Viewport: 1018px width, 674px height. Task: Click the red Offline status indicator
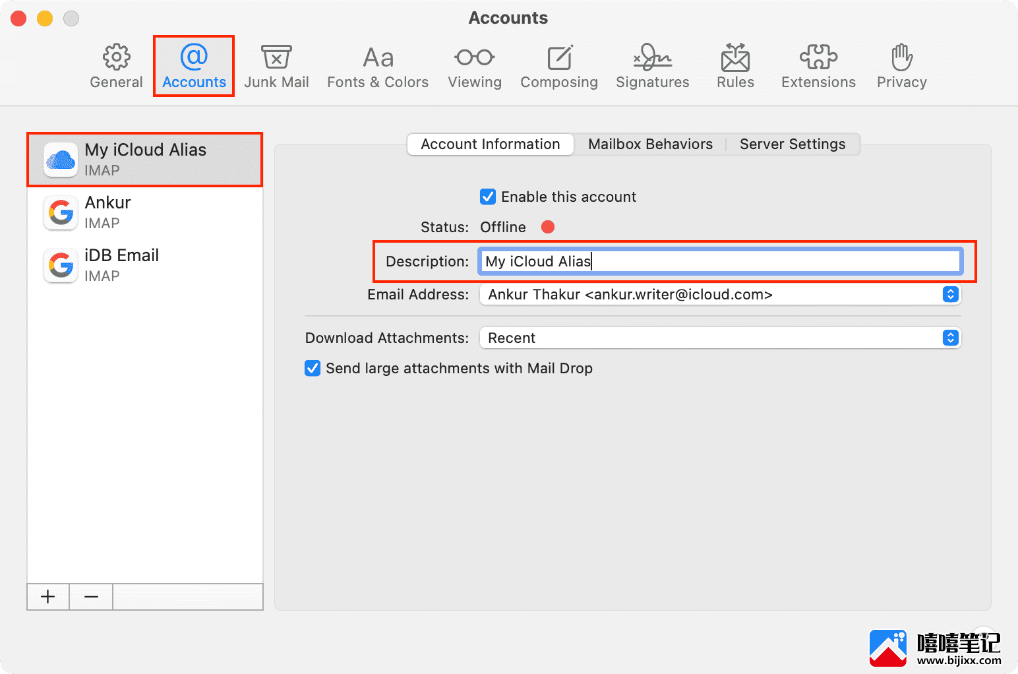click(548, 227)
